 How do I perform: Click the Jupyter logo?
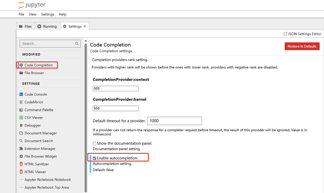coord(32,5)
